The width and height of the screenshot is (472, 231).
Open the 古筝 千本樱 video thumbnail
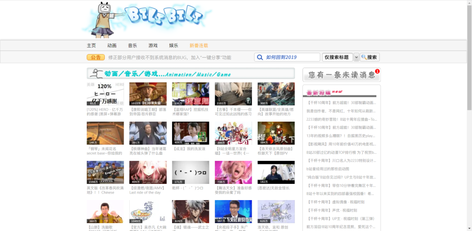click(233, 94)
